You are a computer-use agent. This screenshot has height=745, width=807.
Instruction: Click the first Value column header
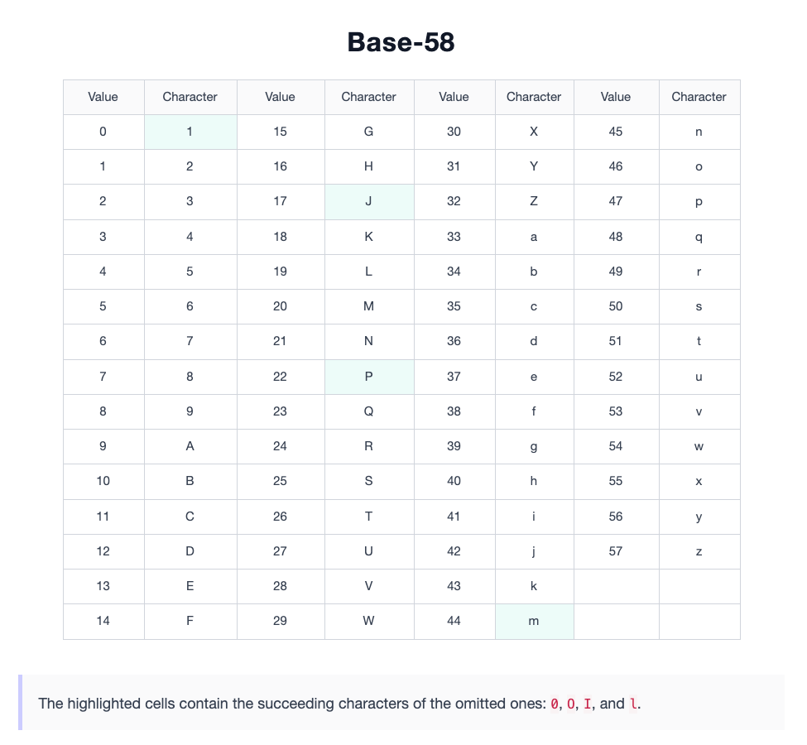[103, 98]
